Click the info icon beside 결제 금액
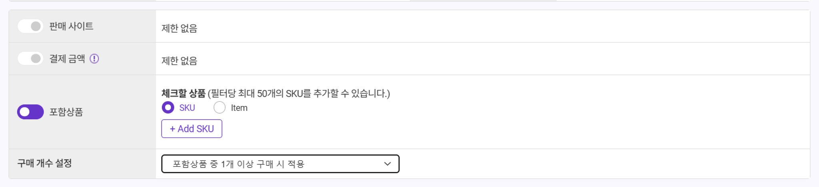Viewport: 819px width, 187px height. (x=94, y=59)
